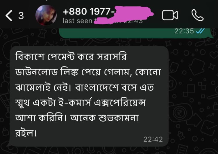Click the word শুভকামনা in the message
Screen dimensions: 218x154
point(119,118)
